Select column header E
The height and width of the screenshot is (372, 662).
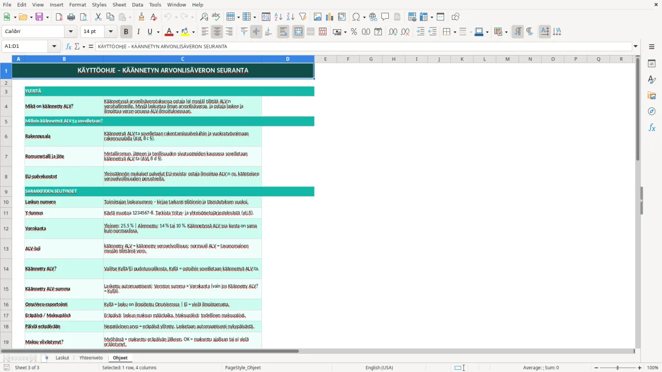325,59
